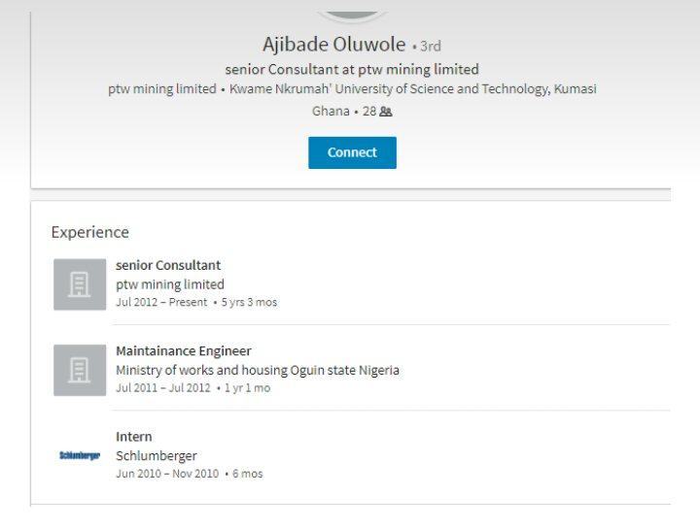Click the Experience section heading
700x530 pixels.
(89, 232)
